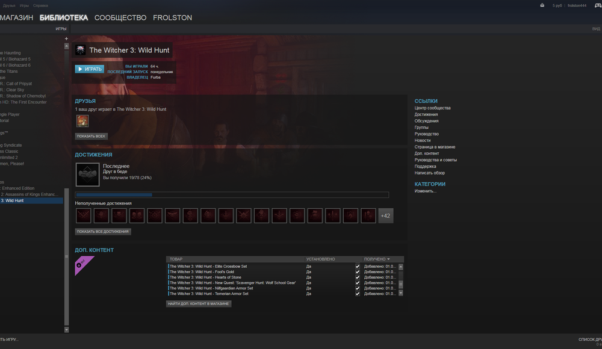Screen dimensions: 602x349
Task: Open Руководства и советы link
Action: tap(435, 160)
